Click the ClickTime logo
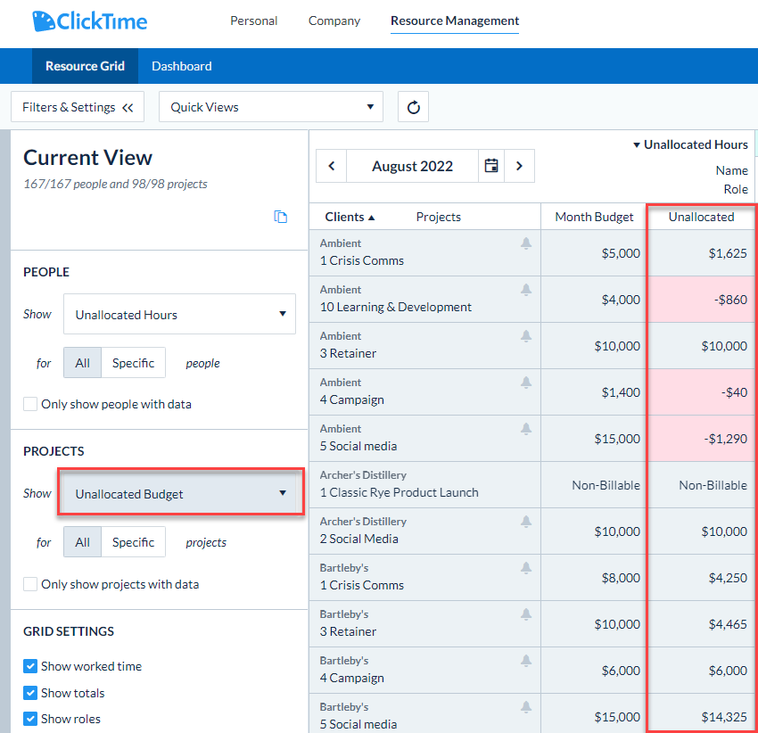Image resolution: width=758 pixels, height=733 pixels. pos(89,21)
